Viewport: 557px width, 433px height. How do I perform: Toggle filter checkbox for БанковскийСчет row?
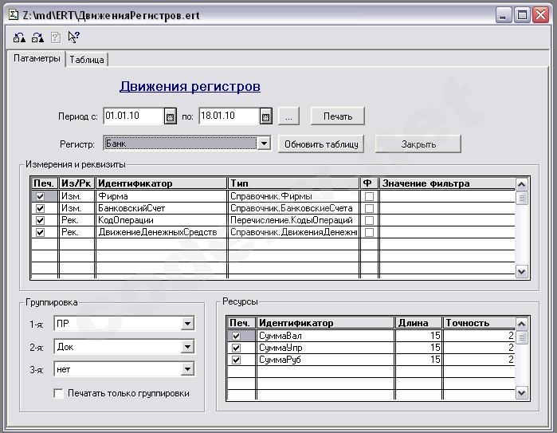[368, 208]
